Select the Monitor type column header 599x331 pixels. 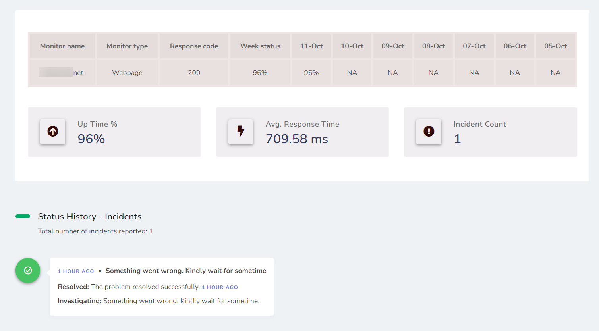pos(127,46)
